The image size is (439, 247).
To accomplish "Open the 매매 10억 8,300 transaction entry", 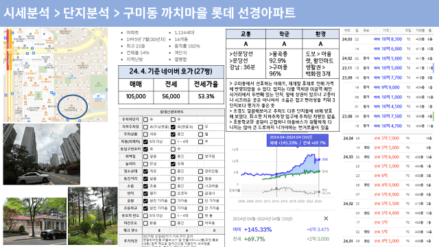I will [x=388, y=39].
